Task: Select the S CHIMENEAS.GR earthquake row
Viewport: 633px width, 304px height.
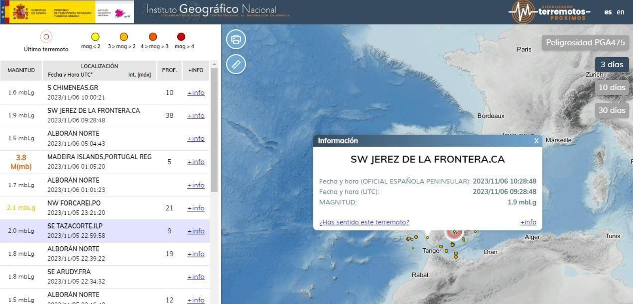Action: click(105, 93)
